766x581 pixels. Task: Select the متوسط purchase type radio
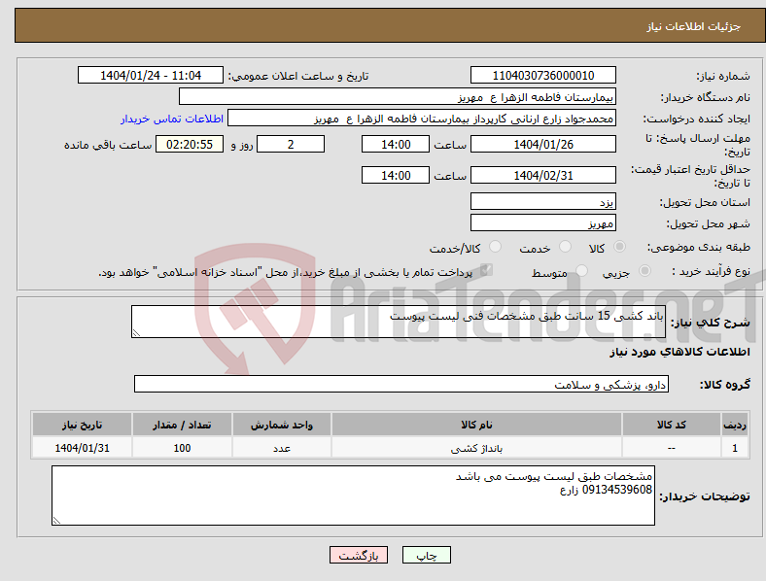point(582,271)
